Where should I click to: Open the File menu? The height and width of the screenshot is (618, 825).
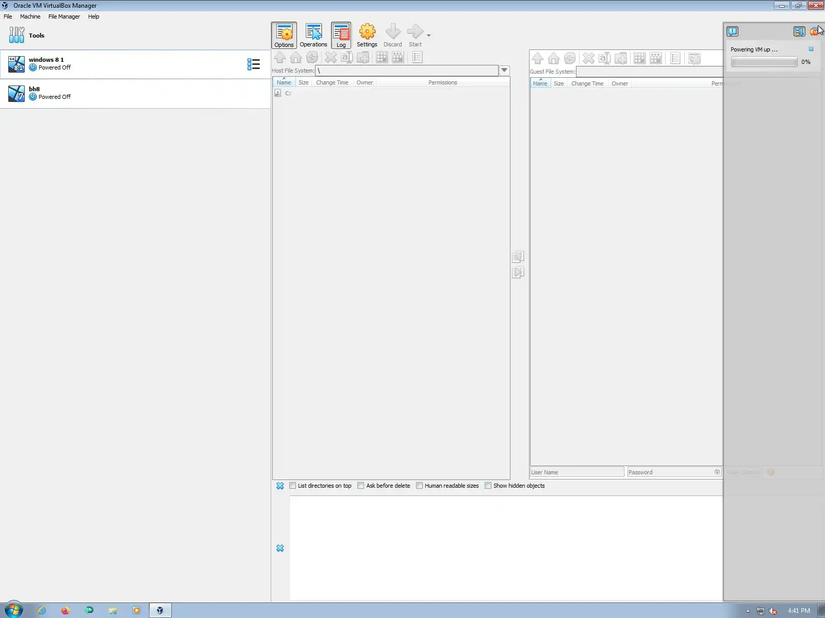[8, 16]
